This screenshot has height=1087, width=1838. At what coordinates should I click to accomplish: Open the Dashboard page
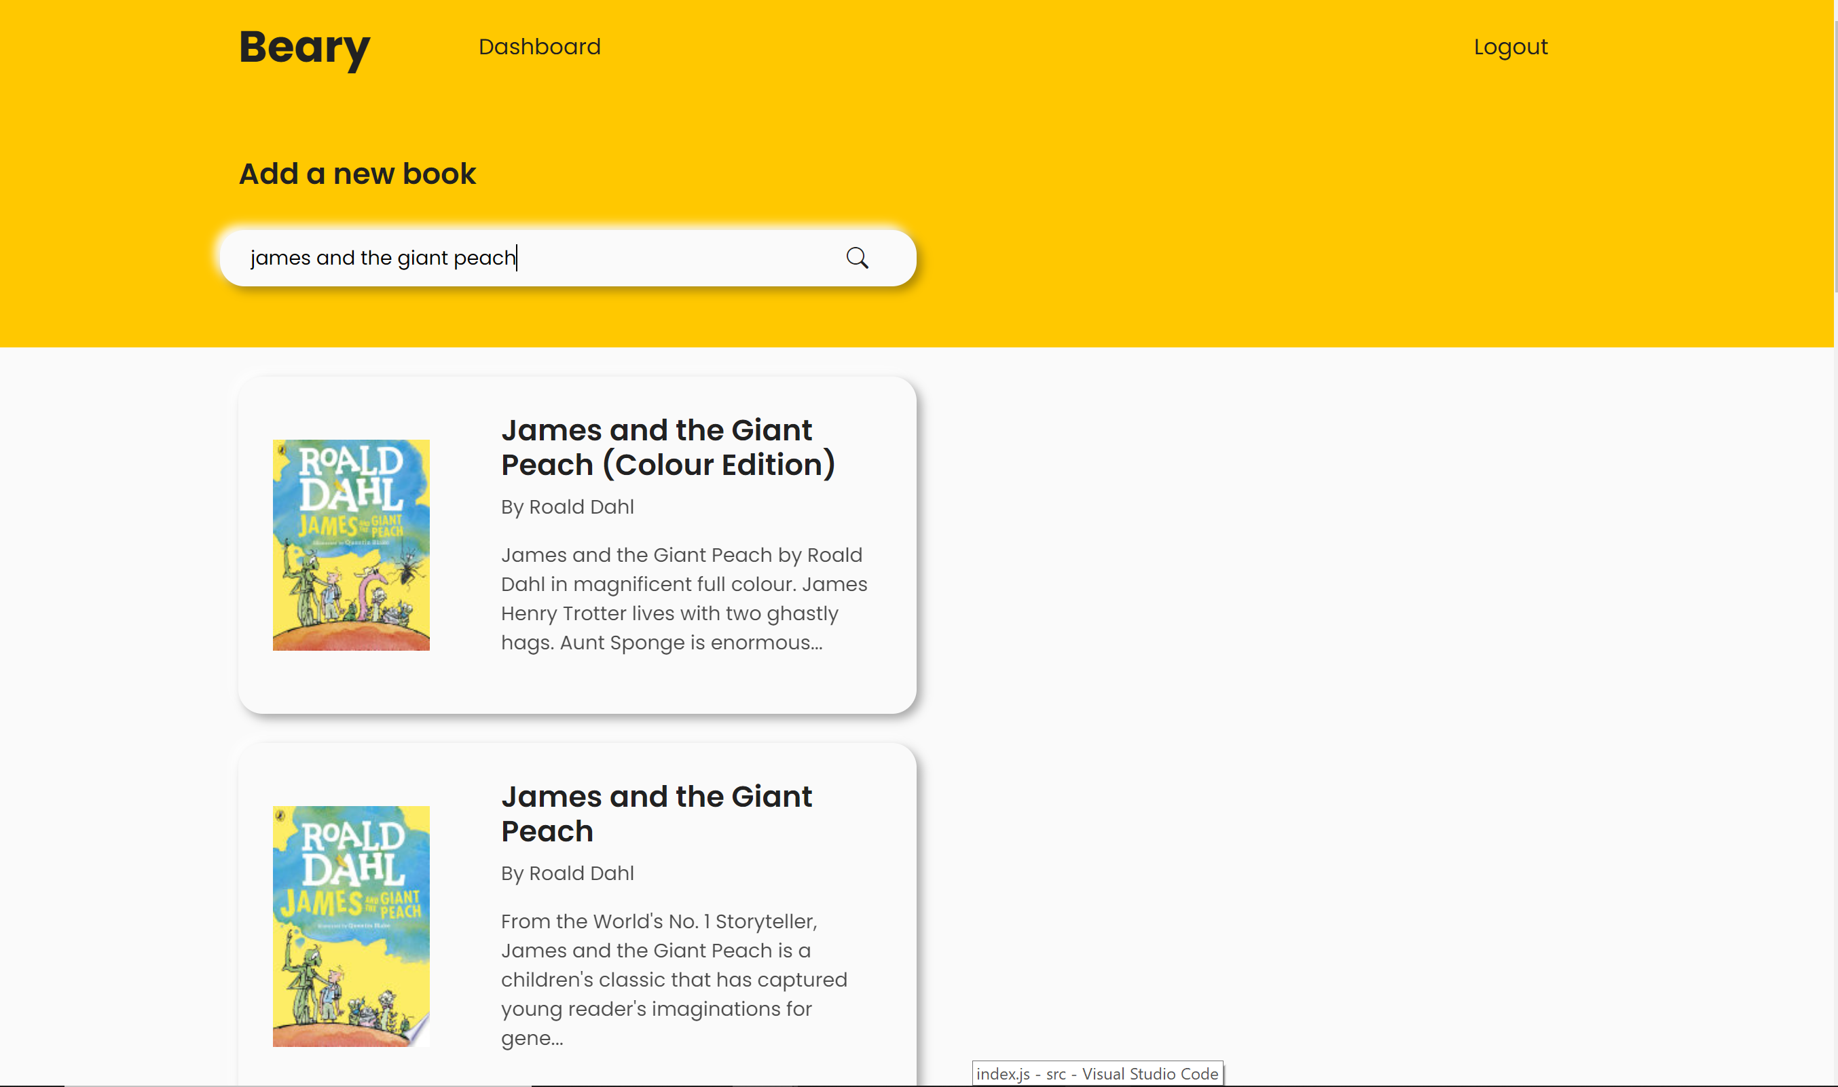pyautogui.click(x=539, y=47)
